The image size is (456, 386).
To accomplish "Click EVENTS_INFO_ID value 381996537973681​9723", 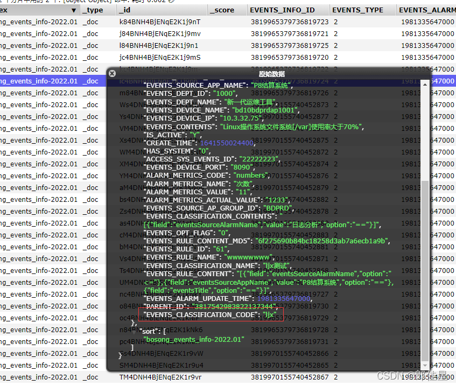I will 290,22.
